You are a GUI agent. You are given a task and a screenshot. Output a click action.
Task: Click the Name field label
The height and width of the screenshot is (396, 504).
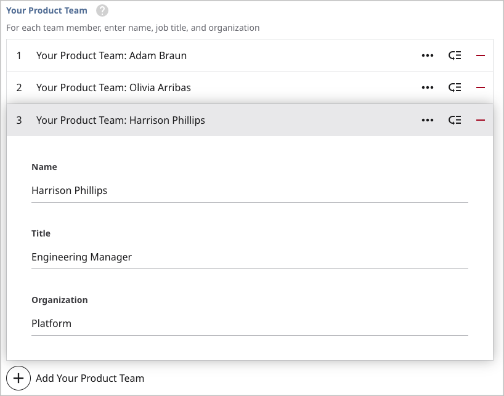[44, 167]
